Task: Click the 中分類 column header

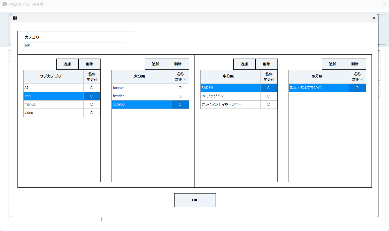Action: [x=231, y=77]
